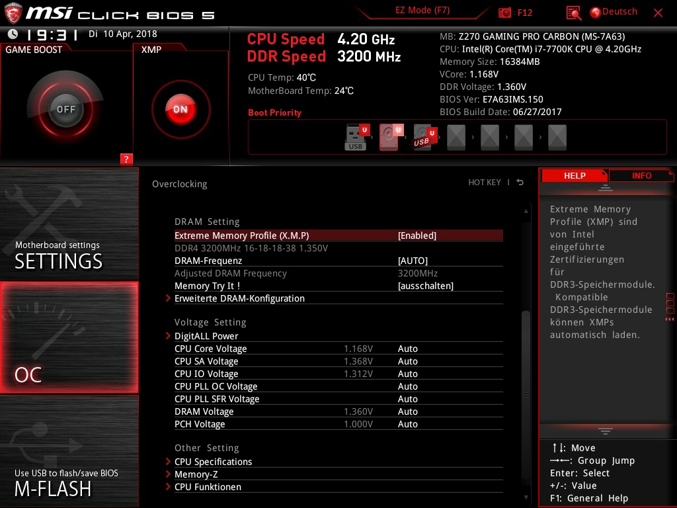Select the first empty boot device slot

(x=456, y=138)
